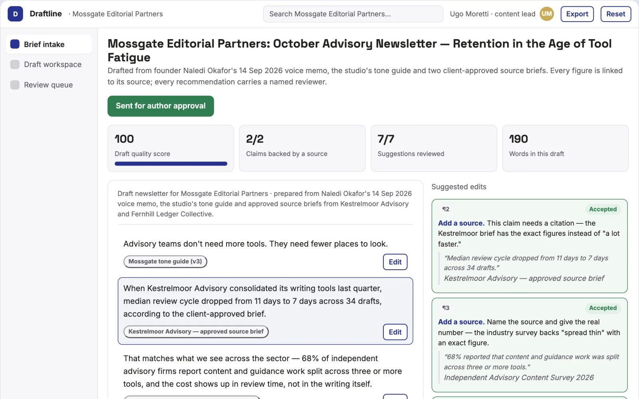Edit the 'Advisory teams don't need' paragraph
This screenshot has width=639, height=399.
click(395, 262)
